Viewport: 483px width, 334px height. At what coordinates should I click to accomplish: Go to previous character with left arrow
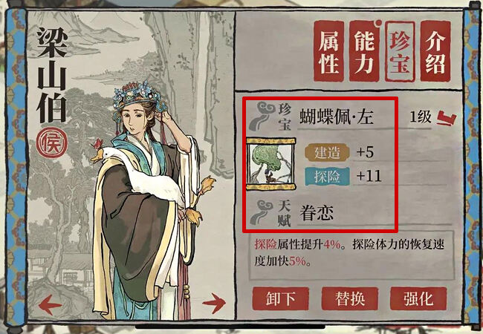click(x=50, y=304)
